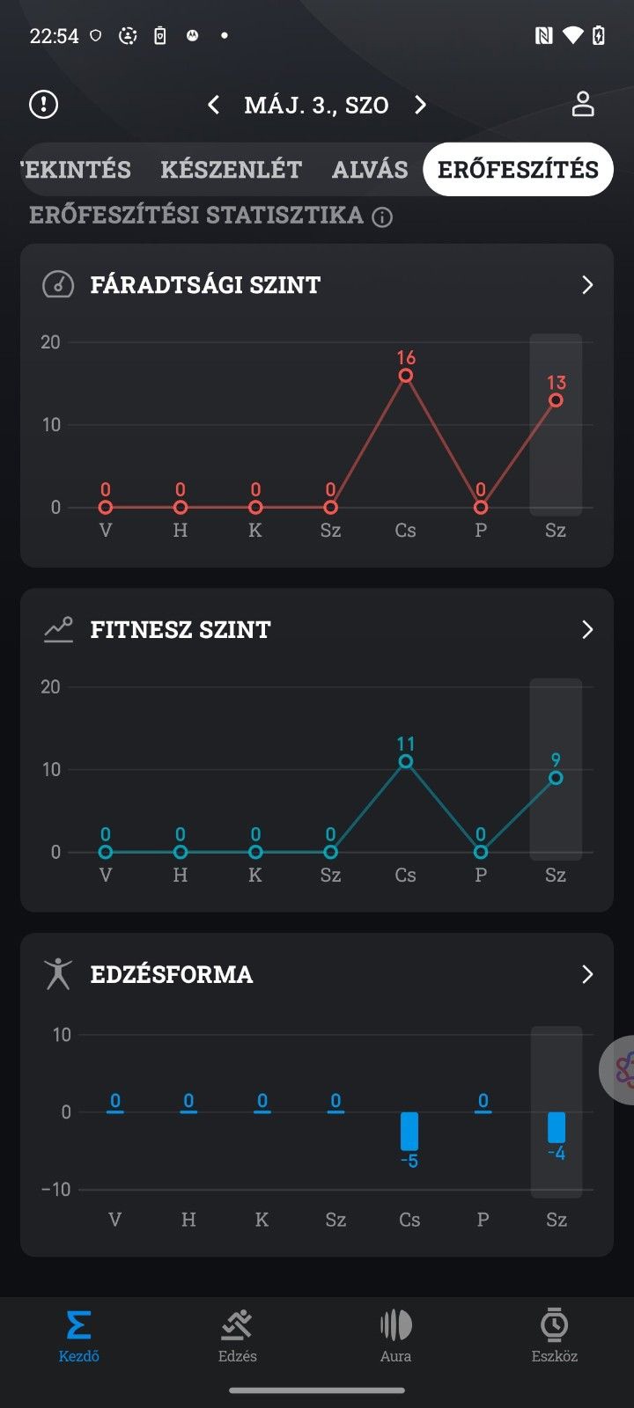Viewport: 634px width, 1408px height.
Task: Tap the alert exclamation icon
Action: pyautogui.click(x=43, y=105)
